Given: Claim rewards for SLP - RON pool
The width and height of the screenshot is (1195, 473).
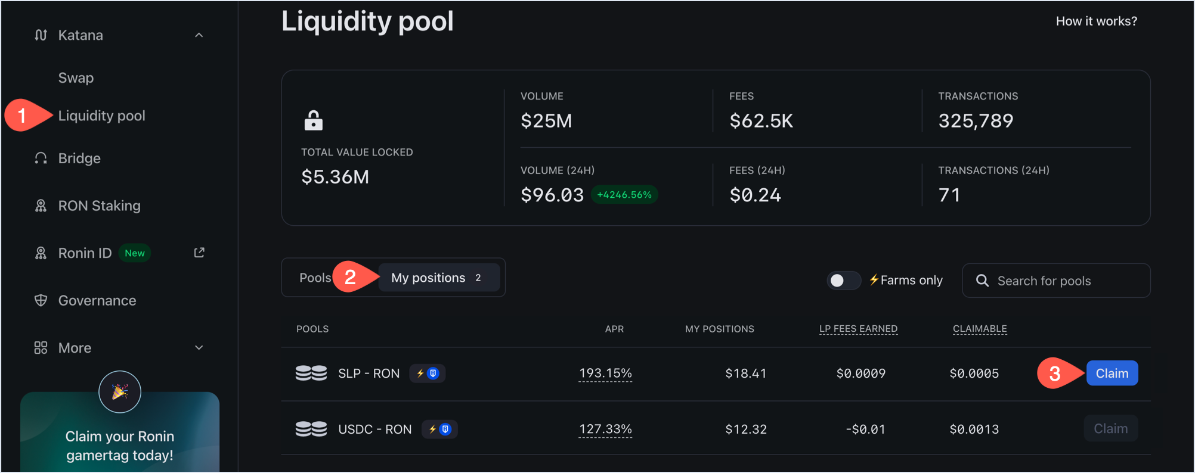Looking at the screenshot, I should [1112, 374].
